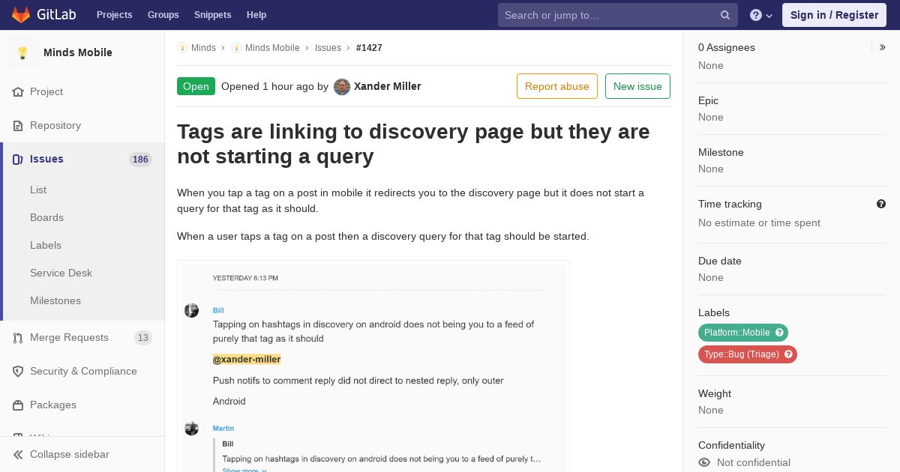The width and height of the screenshot is (900, 472).
Task: Click the Minds Mobile lightbulb avatar
Action: pos(22,52)
